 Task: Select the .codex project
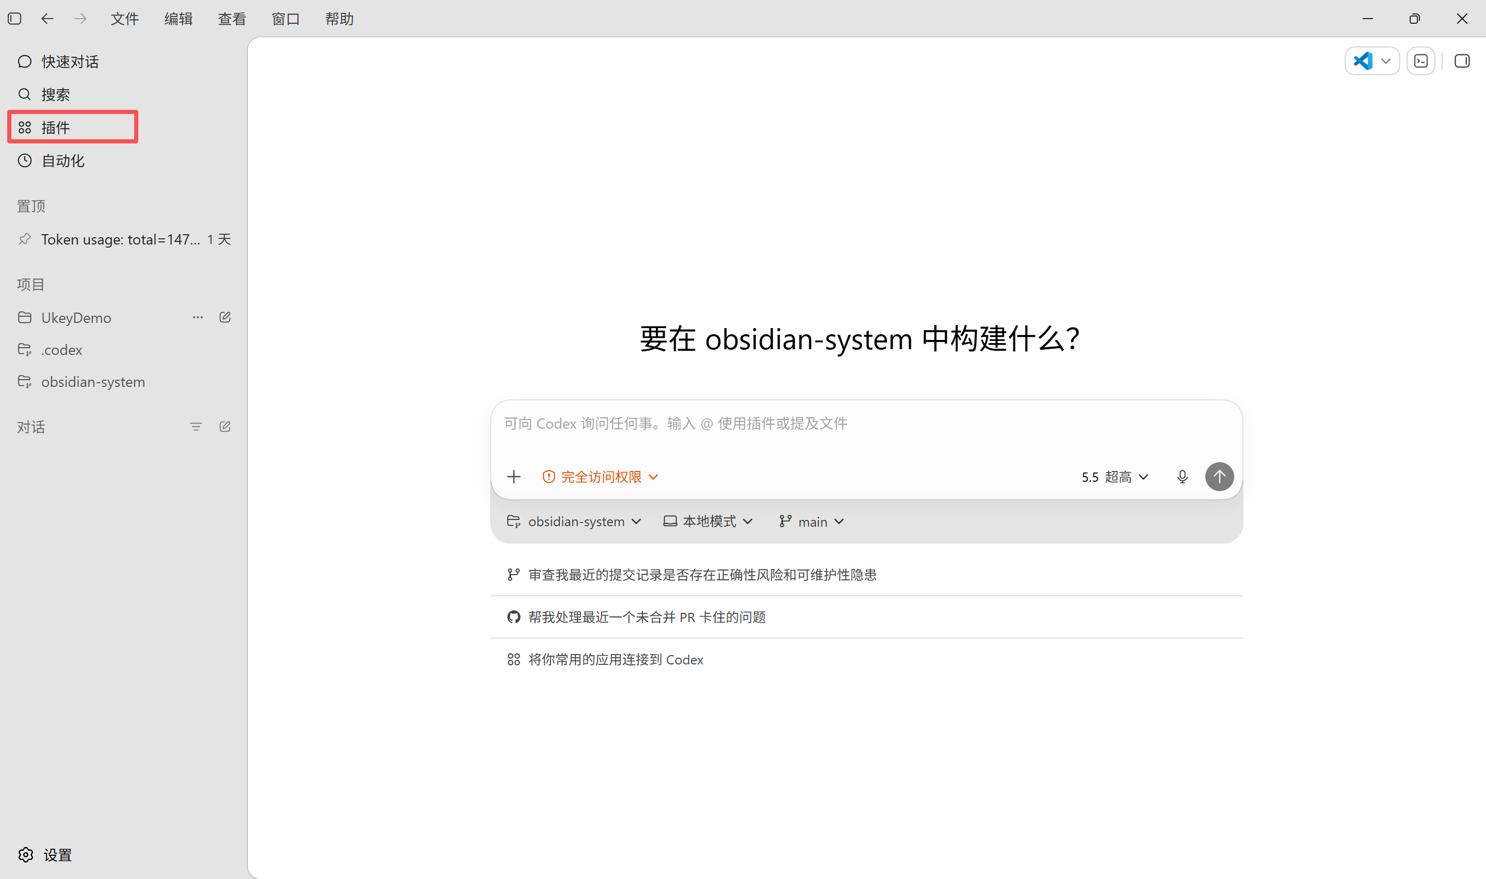123,350
